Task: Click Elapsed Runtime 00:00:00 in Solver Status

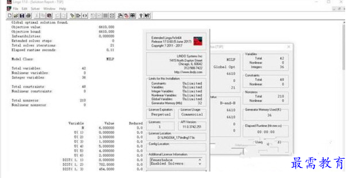Action: point(266,132)
